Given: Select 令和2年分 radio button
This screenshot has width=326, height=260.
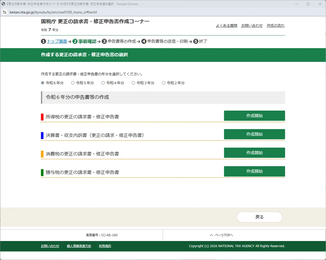Looking at the screenshot, I should point(164,83).
